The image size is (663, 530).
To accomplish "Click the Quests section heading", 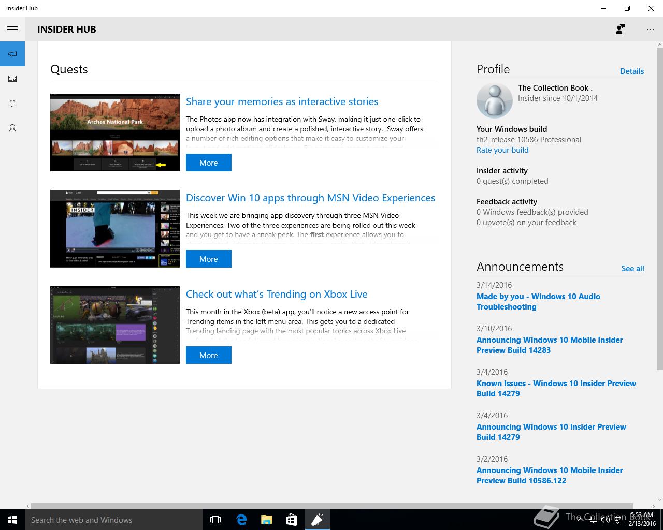I will (x=69, y=69).
